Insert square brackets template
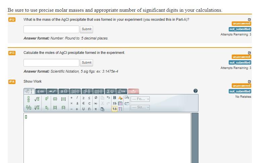 [x=63, y=99]
